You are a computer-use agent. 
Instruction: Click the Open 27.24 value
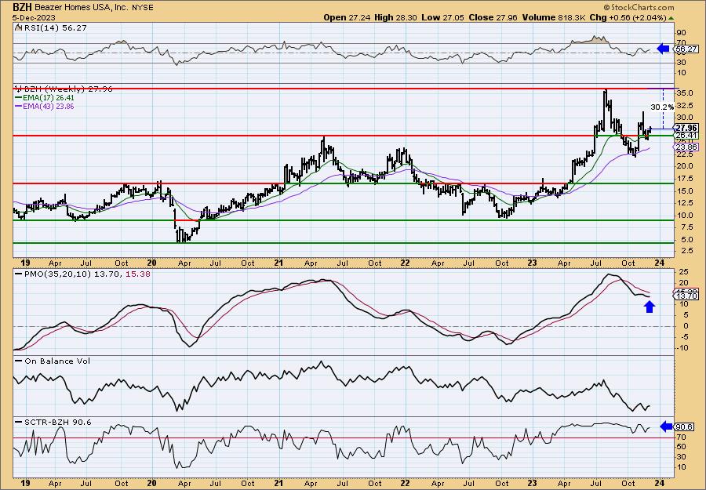348,17
